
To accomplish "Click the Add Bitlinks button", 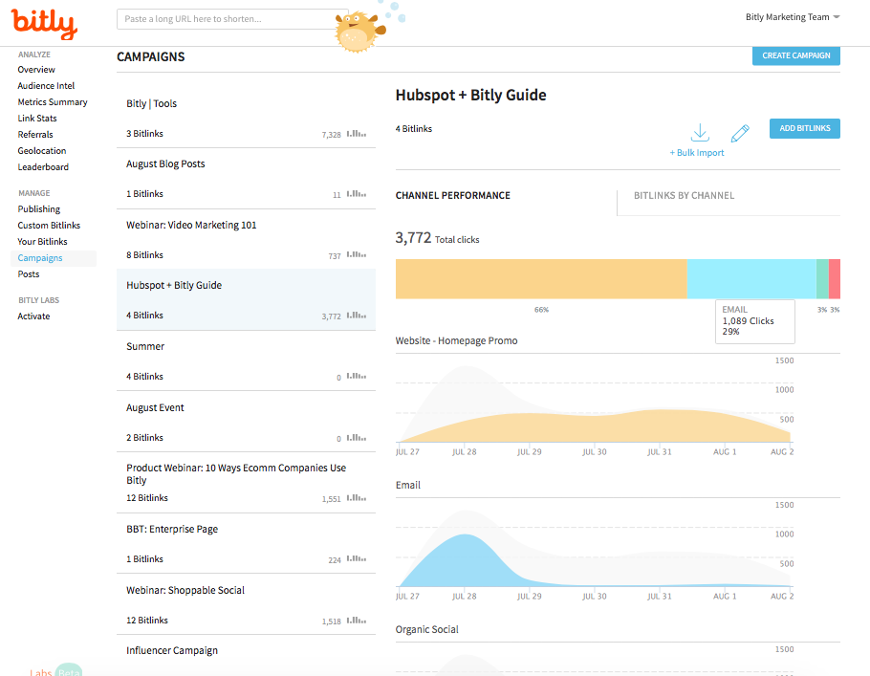I will (805, 128).
